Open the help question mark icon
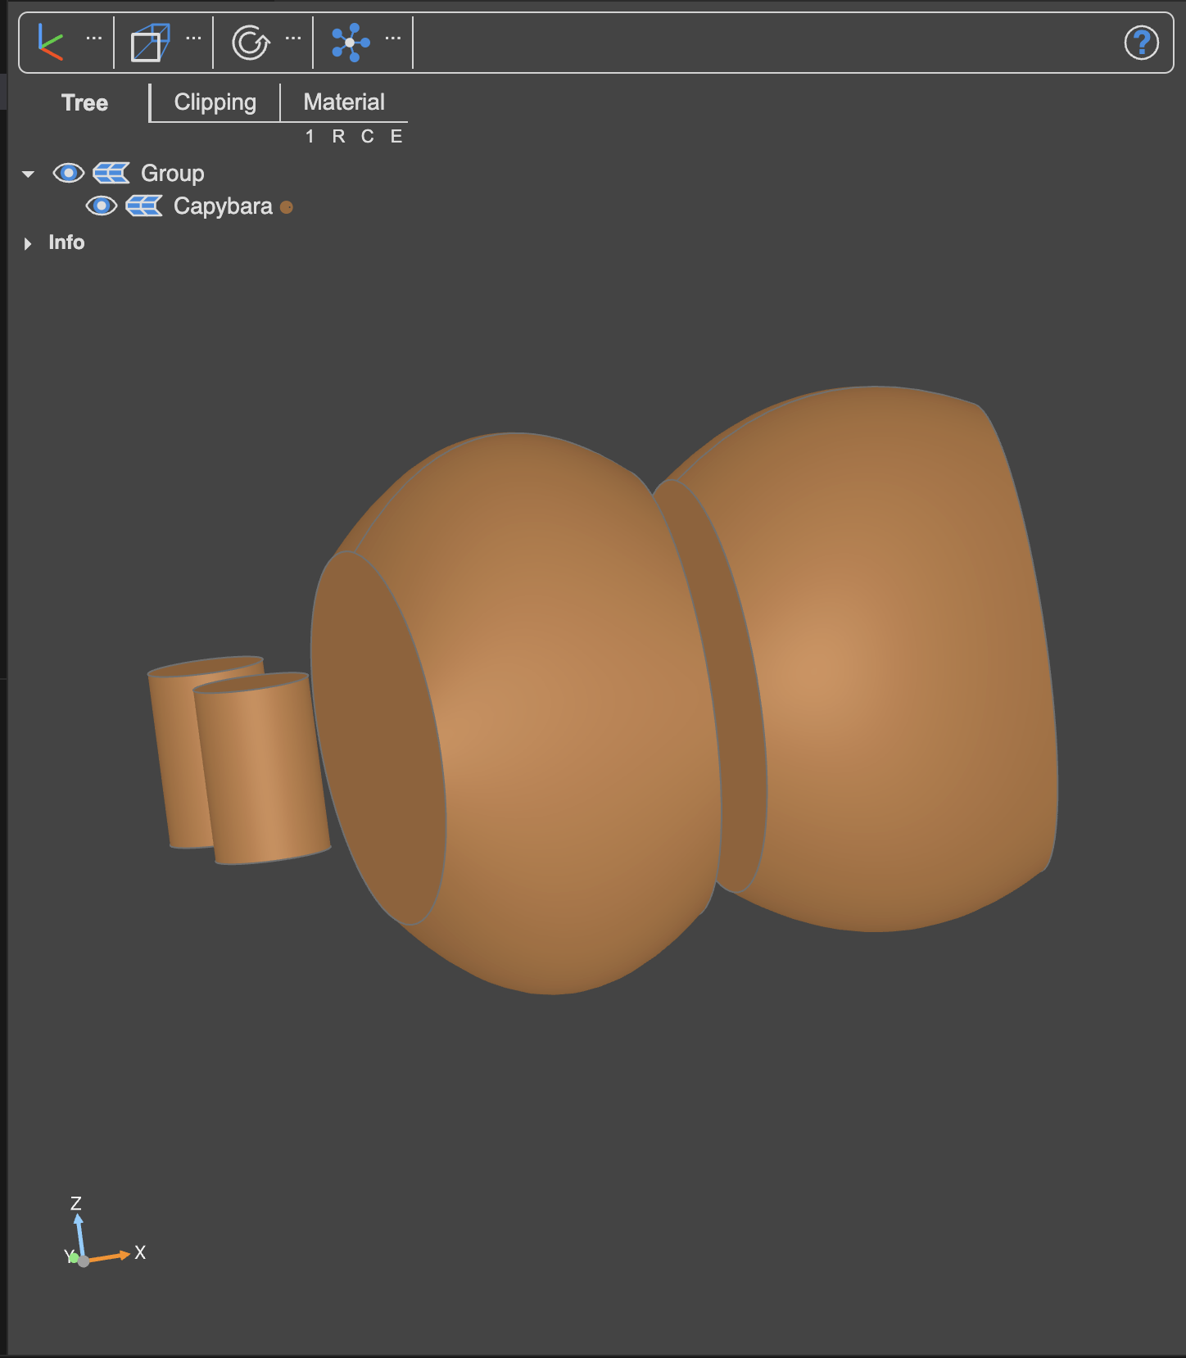 tap(1141, 43)
